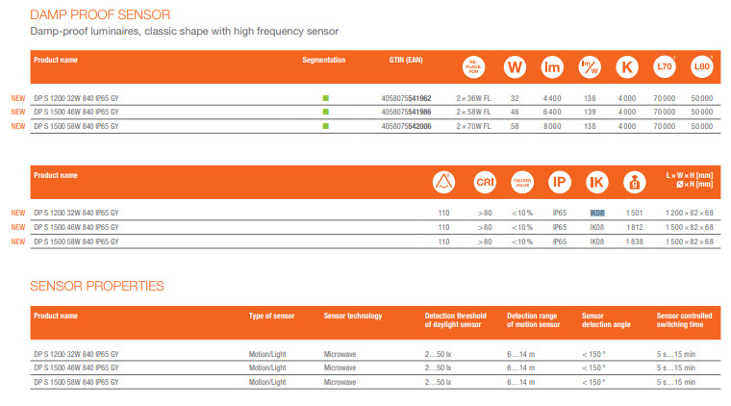Click the IP rating icon
The image size is (731, 406).
(559, 182)
